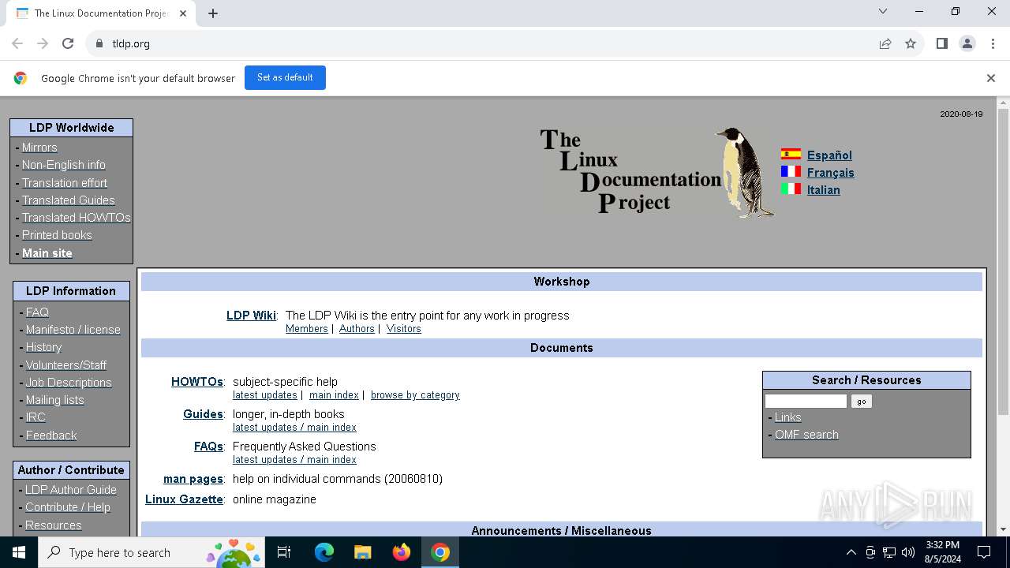Open Task View in the taskbar
Viewport: 1010px width, 568px height.
tap(285, 552)
